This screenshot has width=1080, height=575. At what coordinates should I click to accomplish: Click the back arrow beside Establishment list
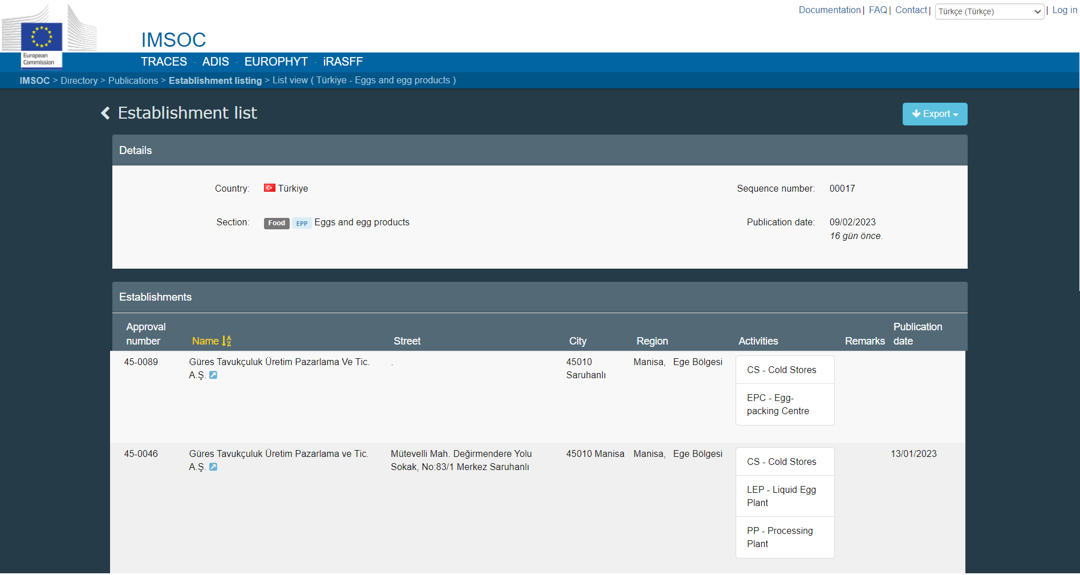(105, 114)
